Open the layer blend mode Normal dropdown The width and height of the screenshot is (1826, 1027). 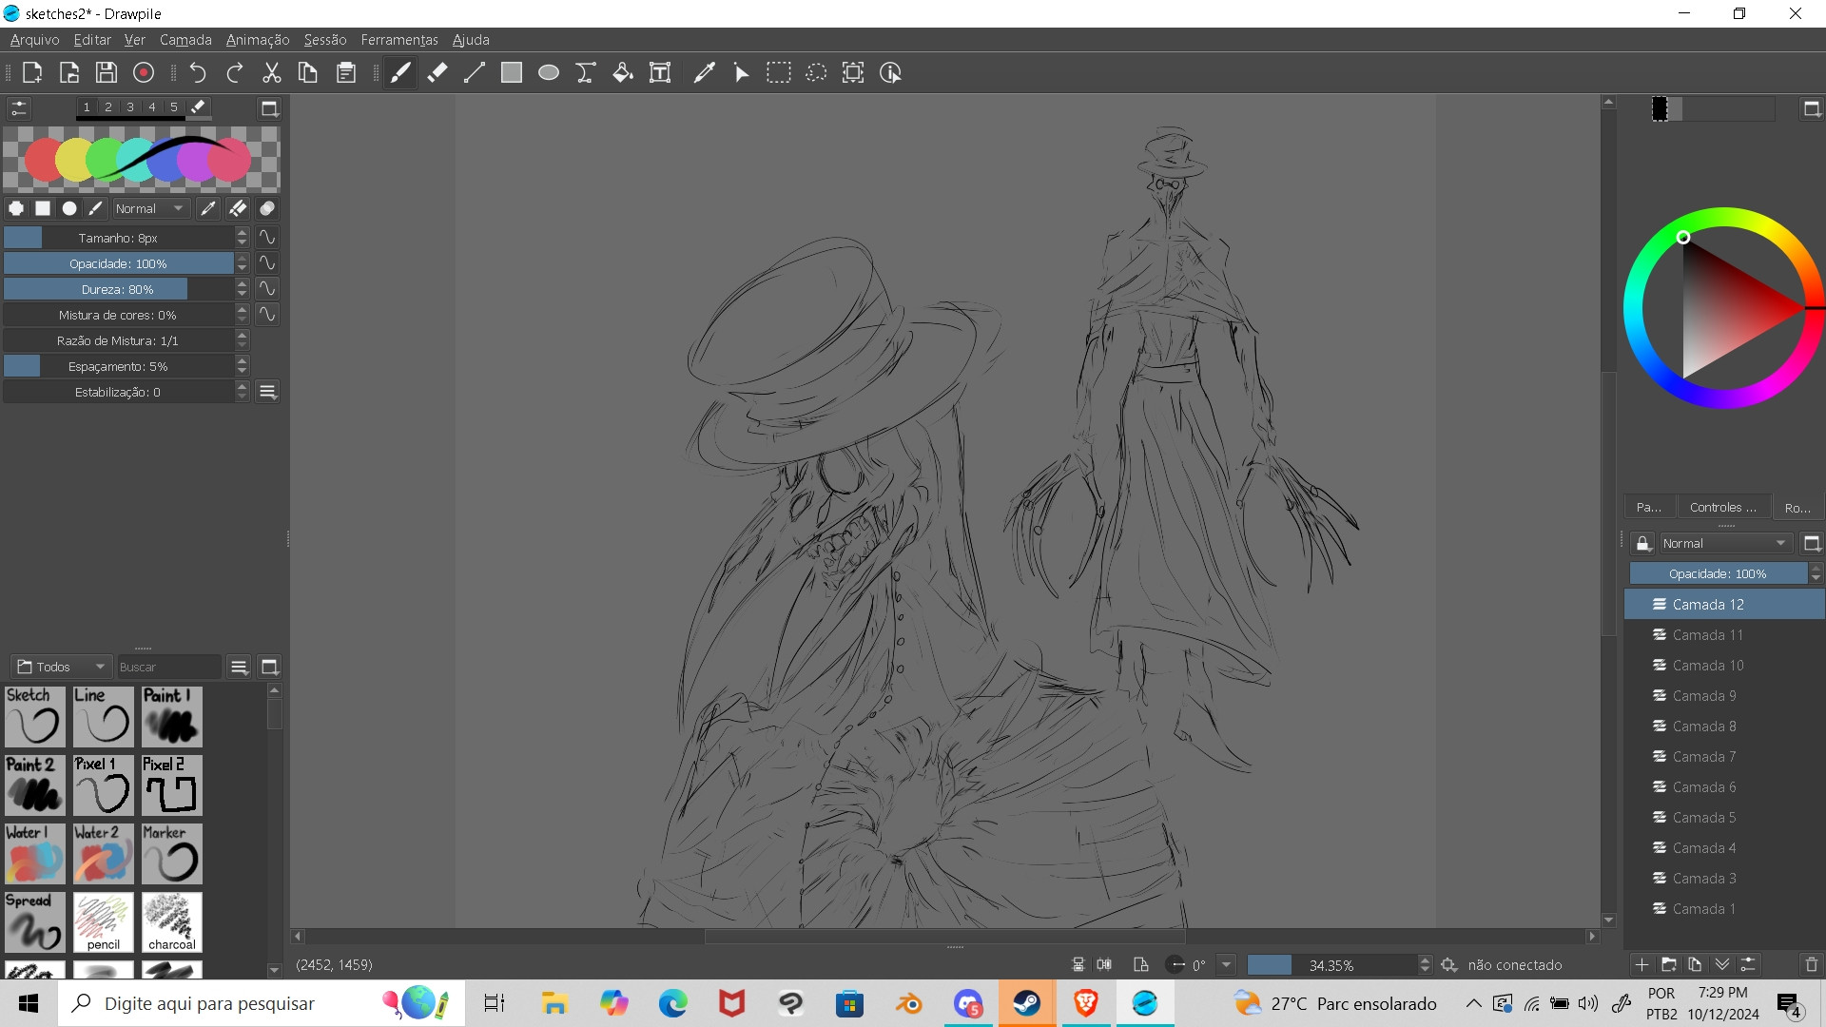[1725, 544]
